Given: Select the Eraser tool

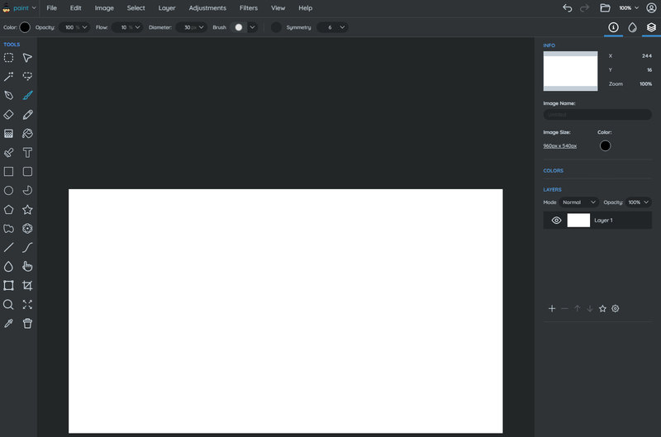Looking at the screenshot, I should pos(8,115).
